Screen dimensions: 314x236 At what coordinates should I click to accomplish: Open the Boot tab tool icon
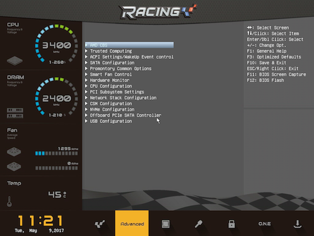point(198,224)
